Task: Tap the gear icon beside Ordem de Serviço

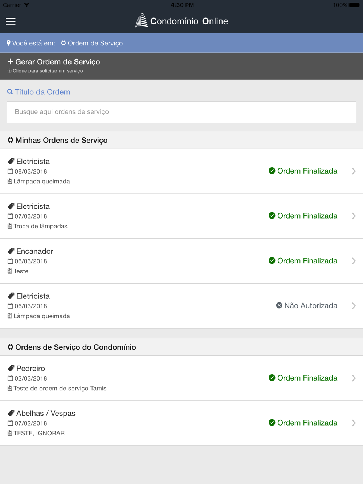Action: [x=64, y=43]
